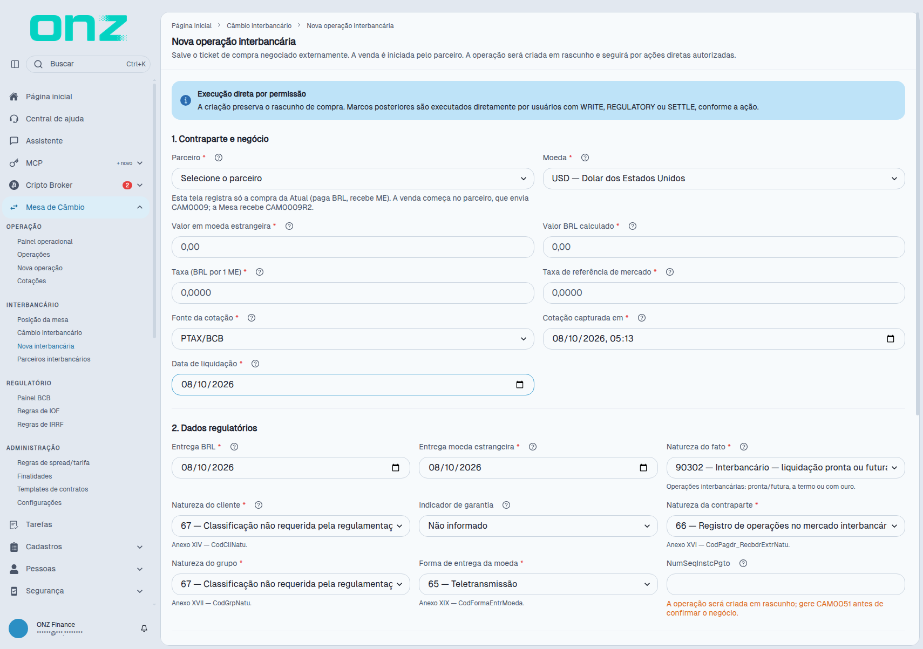Open the Fonte da cotação PTAX/BCB dropdown
The image size is (923, 649).
(353, 339)
